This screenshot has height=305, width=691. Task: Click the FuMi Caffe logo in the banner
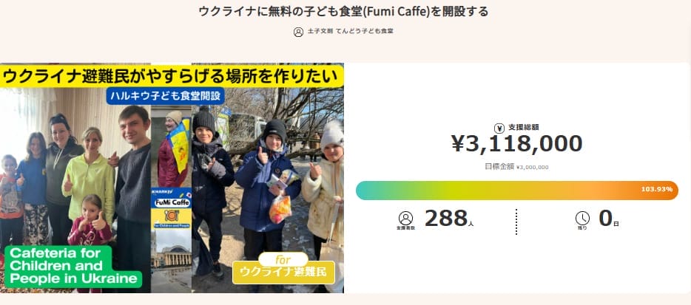[171, 201]
